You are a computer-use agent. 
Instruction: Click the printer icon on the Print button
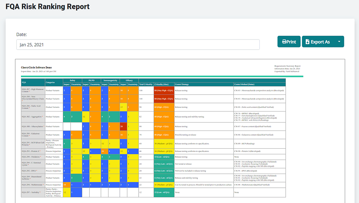(284, 41)
